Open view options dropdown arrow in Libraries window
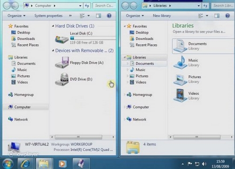235x169 pixels. (207, 15)
